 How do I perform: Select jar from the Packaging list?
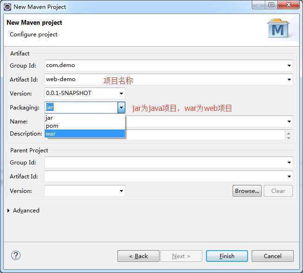coord(85,118)
